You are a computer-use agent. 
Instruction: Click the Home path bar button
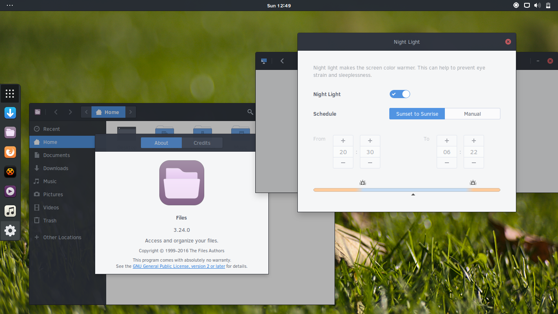[108, 112]
